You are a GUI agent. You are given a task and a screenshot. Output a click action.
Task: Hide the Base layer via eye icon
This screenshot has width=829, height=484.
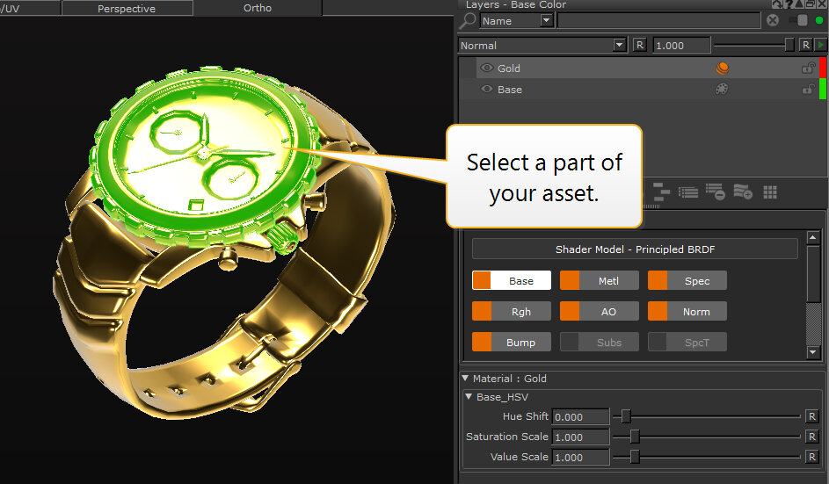[x=486, y=90]
